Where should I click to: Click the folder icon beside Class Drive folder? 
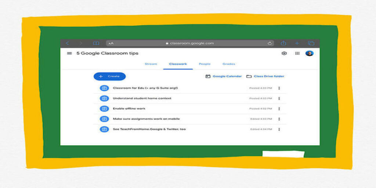pos(249,76)
